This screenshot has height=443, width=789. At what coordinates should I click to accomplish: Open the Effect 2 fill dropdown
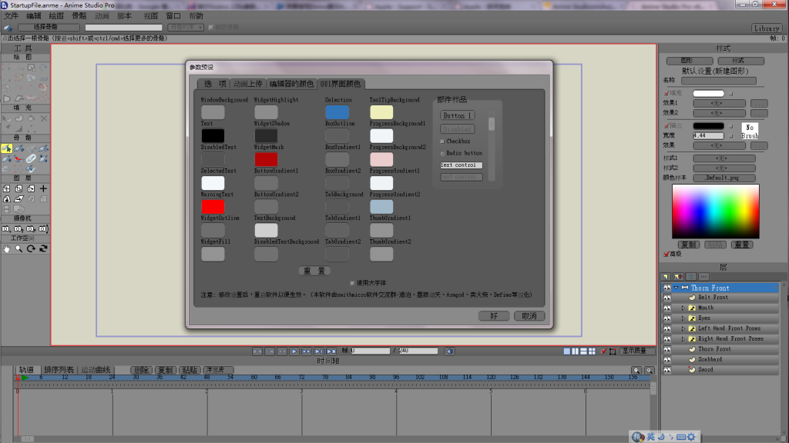pyautogui.click(x=719, y=113)
